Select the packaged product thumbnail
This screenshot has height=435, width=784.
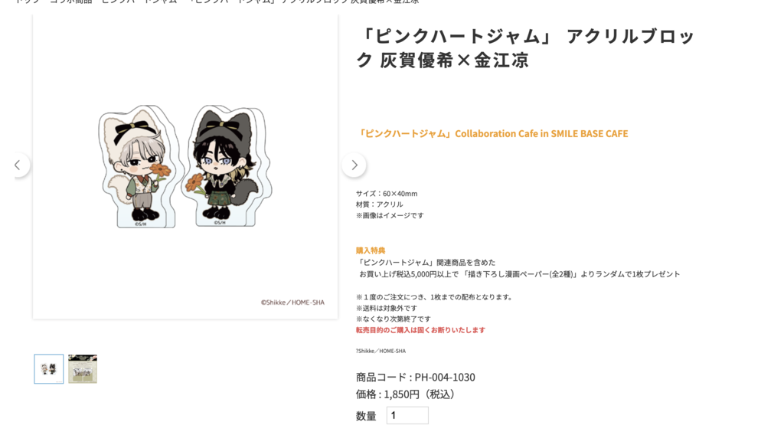tap(83, 369)
